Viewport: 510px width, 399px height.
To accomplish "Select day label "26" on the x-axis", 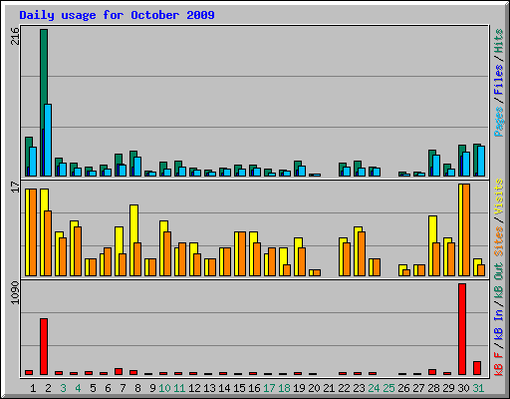I will 403,388.
